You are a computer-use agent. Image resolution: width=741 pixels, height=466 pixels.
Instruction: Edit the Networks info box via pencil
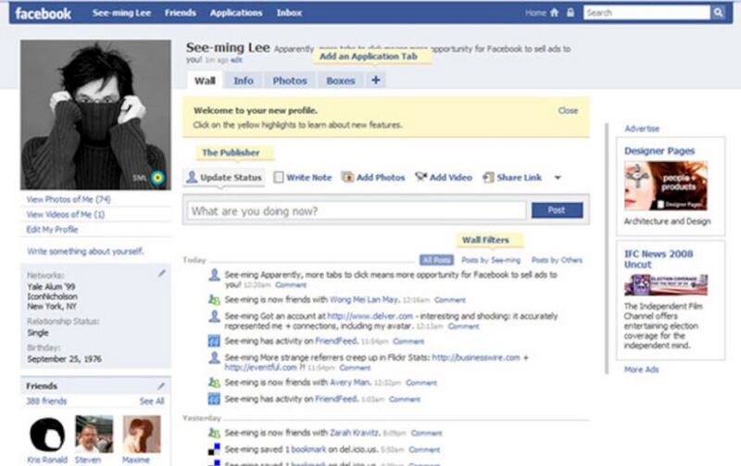tap(161, 273)
